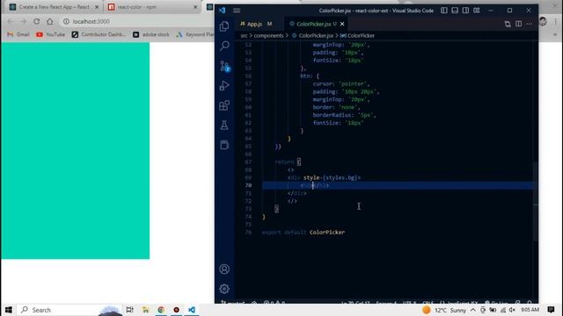Open the Manage gear in activity bar
Image resolution: width=563 pixels, height=316 pixels.
pyautogui.click(x=224, y=289)
